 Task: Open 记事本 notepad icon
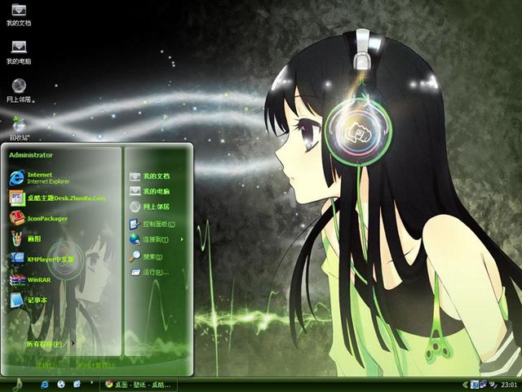tap(16, 300)
